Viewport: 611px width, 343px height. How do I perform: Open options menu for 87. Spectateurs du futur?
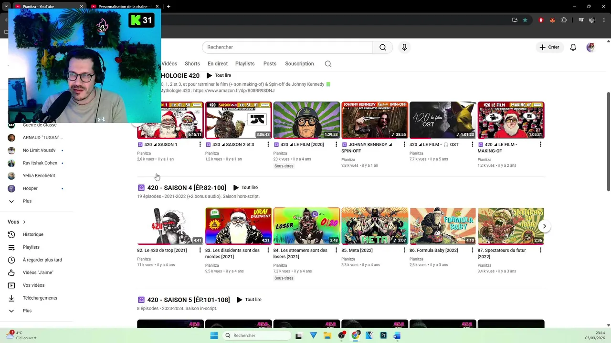click(540, 251)
